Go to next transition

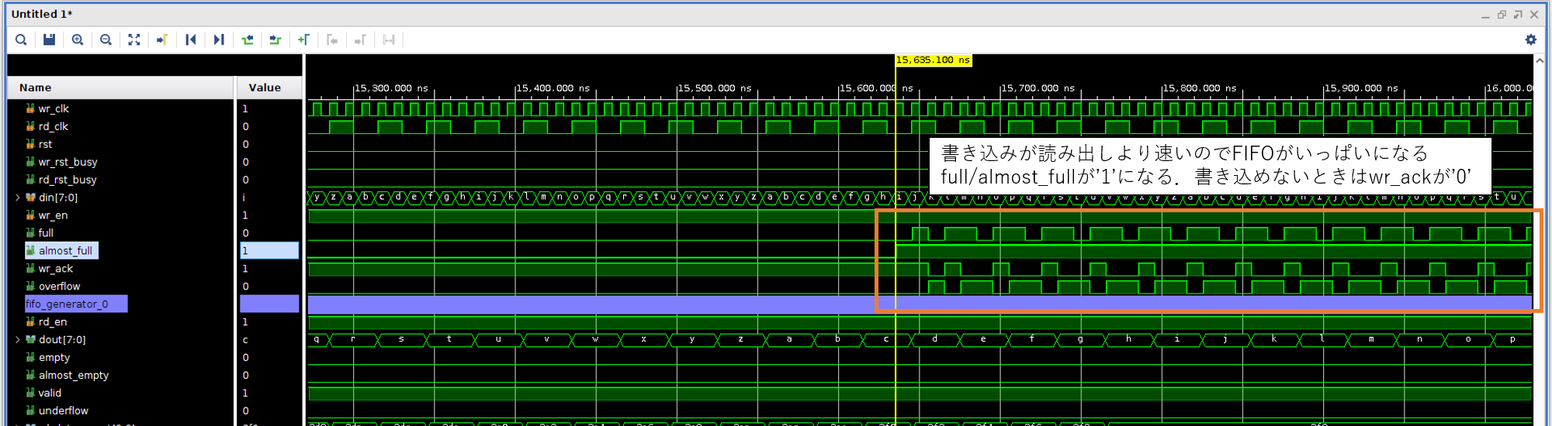point(275,40)
